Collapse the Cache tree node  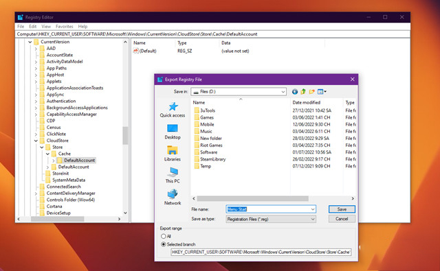pos(47,154)
